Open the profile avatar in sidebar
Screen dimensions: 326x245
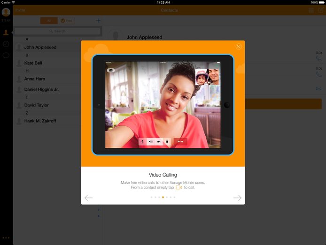tap(6, 12)
